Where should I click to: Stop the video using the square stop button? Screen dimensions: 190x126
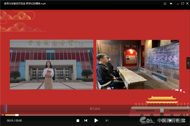pyautogui.click(x=78, y=121)
